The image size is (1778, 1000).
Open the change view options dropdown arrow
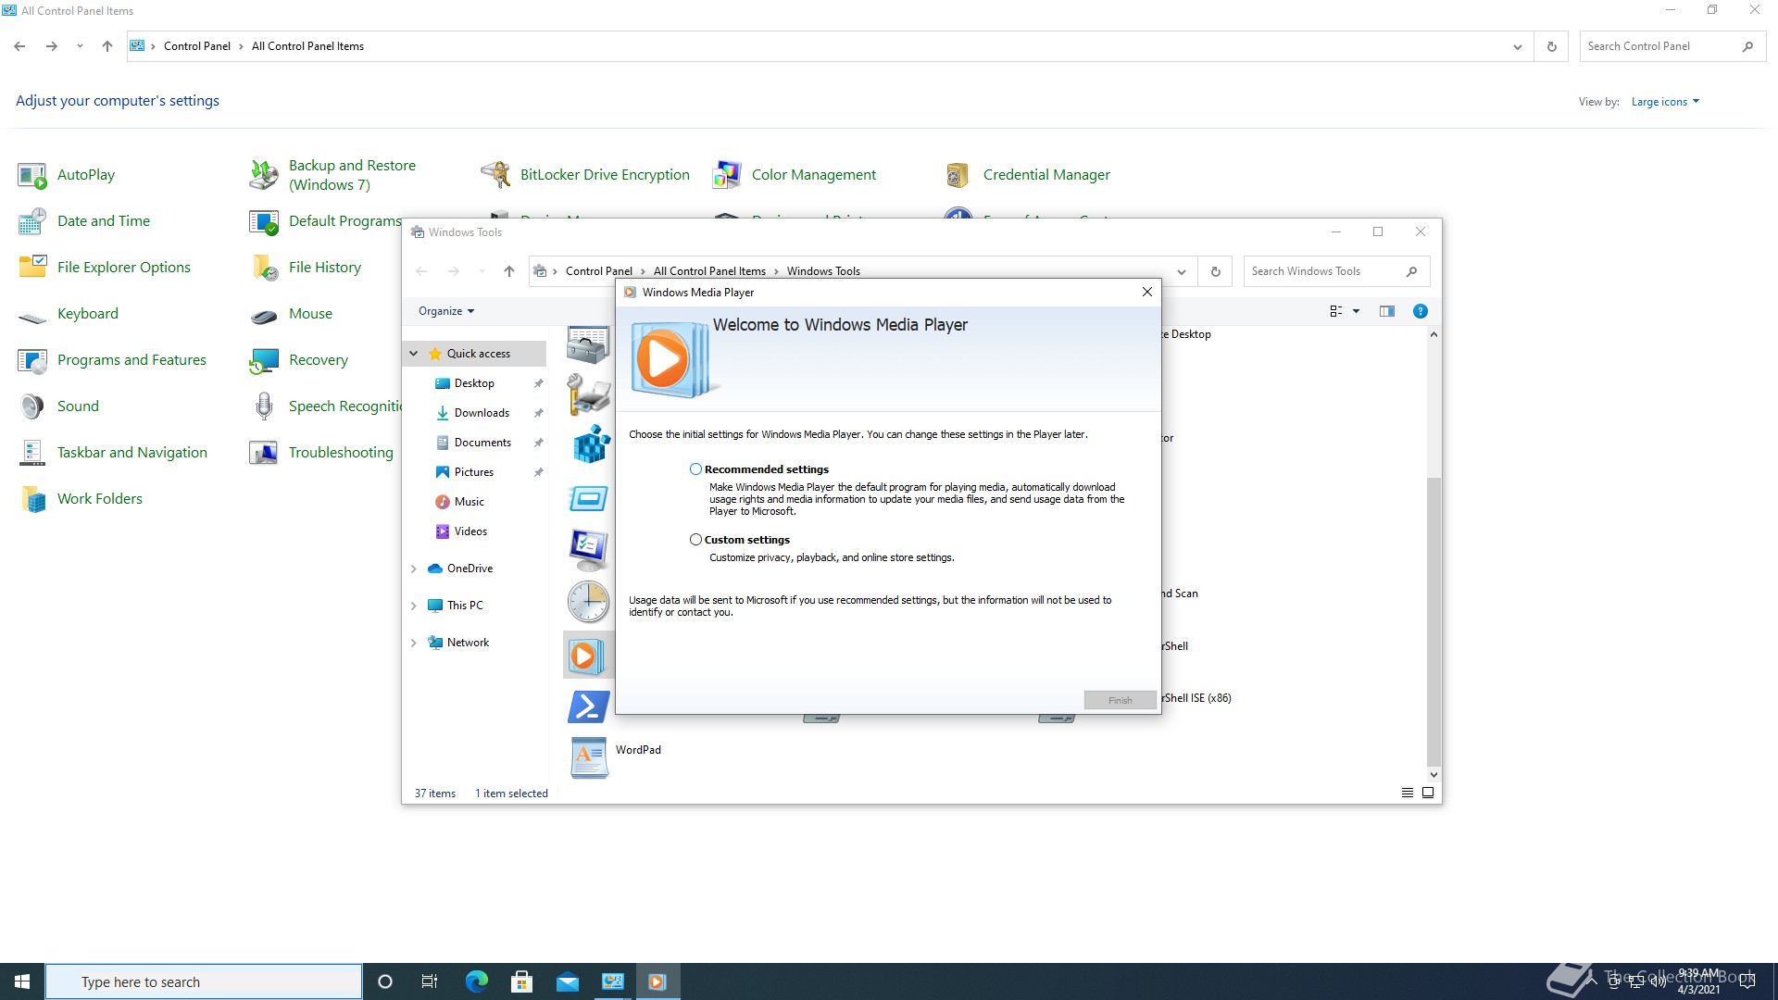coord(1356,311)
